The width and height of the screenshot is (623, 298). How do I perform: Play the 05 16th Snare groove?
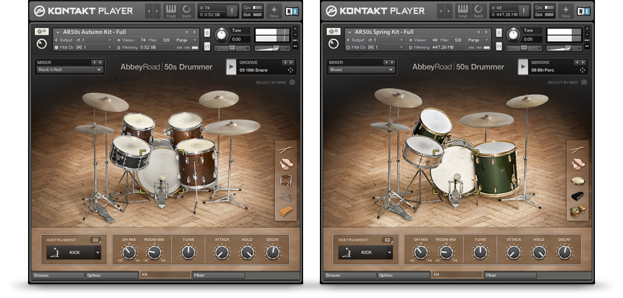pos(231,67)
